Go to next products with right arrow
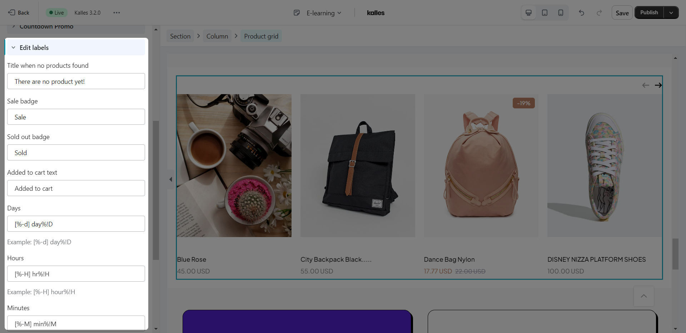Screen dimensions: 686x333 (658, 85)
